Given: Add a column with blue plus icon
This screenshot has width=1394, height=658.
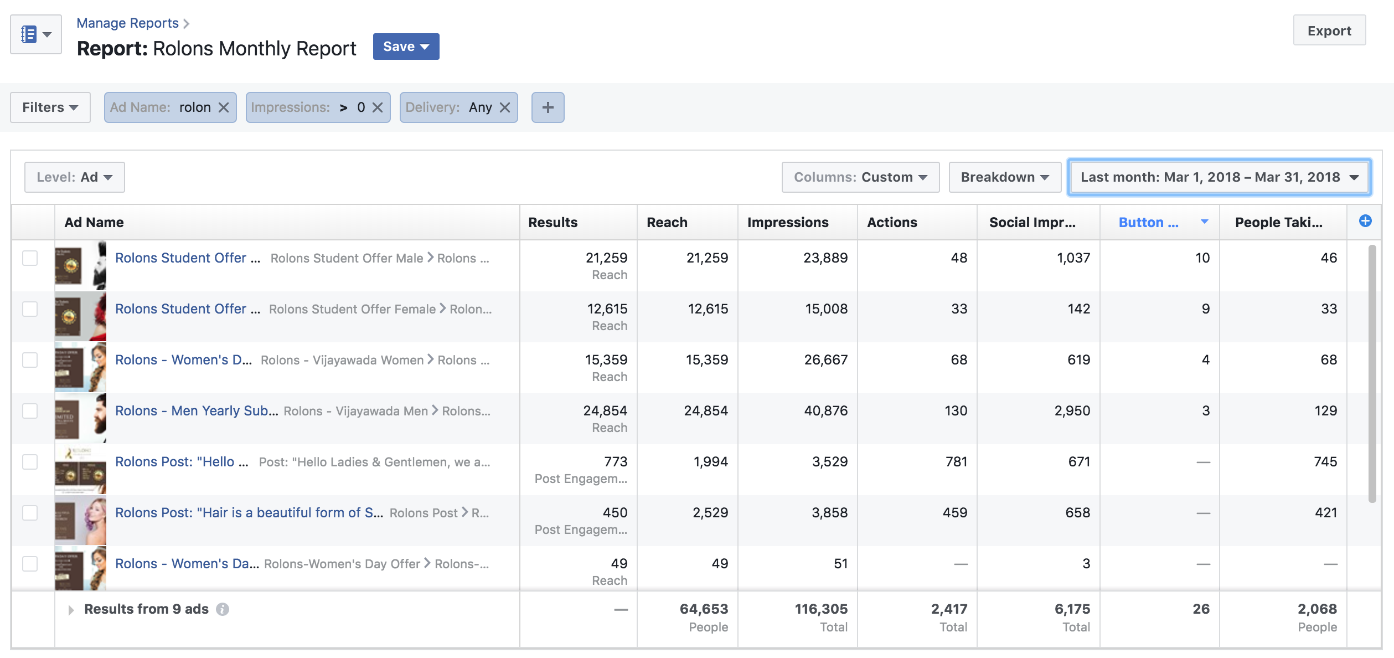Looking at the screenshot, I should pyautogui.click(x=1365, y=221).
